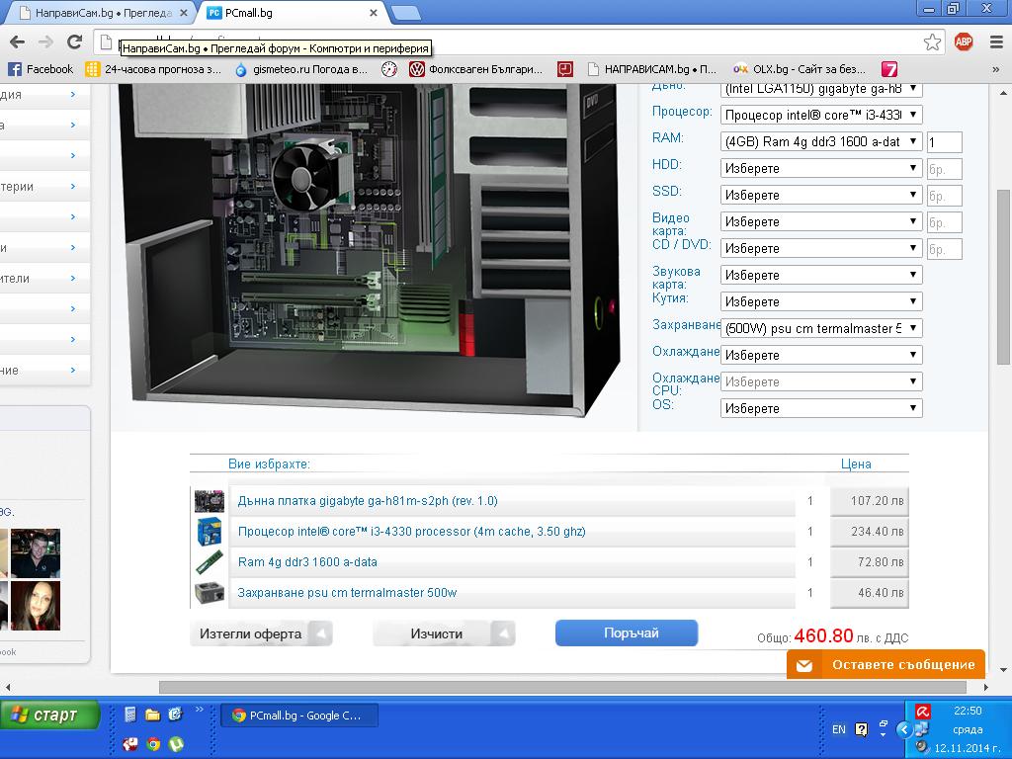
Task: Click the Gigabyte motherboard product thumbnail
Action: [x=209, y=501]
